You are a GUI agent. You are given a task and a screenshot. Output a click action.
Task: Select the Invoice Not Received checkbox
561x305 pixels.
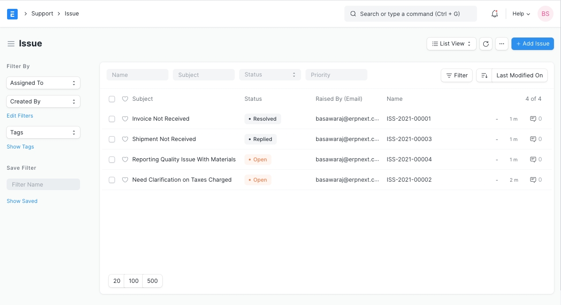coord(112,119)
